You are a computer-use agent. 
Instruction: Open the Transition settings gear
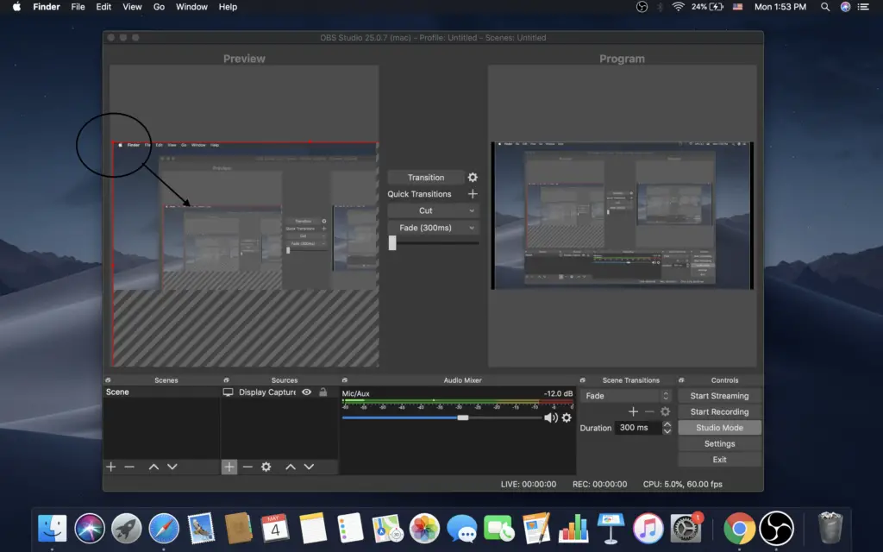tap(473, 178)
